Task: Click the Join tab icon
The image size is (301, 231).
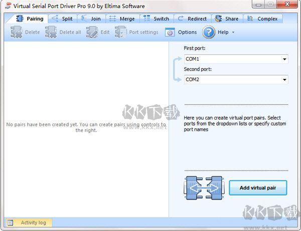Action: click(84, 18)
